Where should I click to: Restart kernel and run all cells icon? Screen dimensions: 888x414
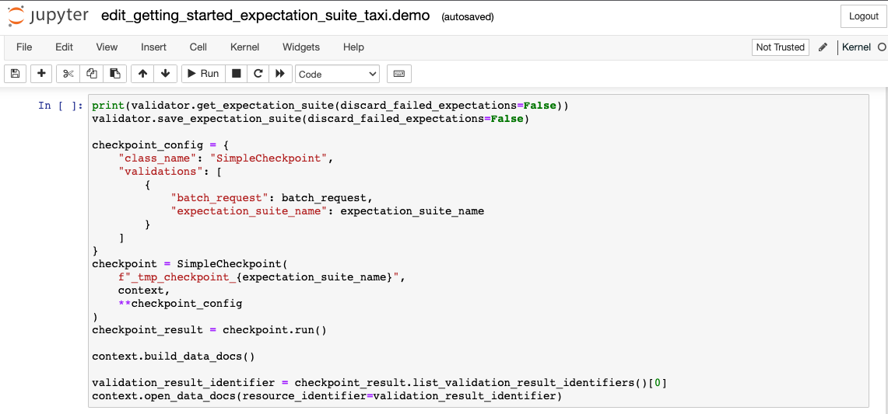coord(280,74)
